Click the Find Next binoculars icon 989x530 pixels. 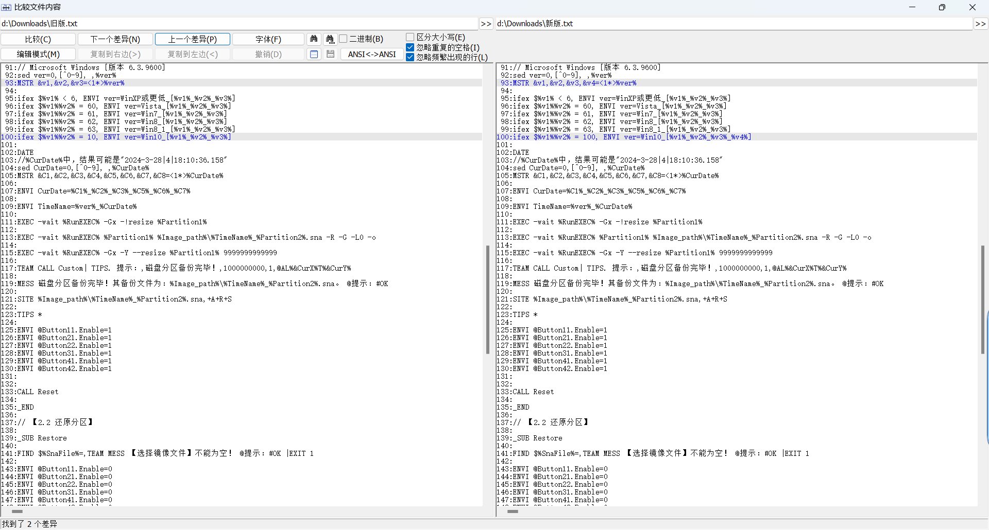pos(330,39)
